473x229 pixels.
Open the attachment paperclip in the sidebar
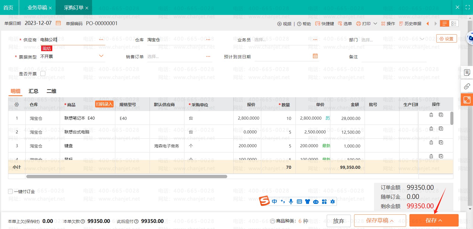467,86
